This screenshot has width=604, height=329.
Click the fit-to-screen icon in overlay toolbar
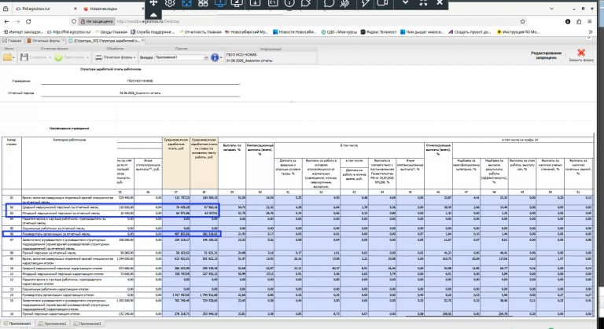tap(186, 3)
